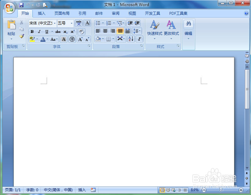Toggle 插入 insert mode in status bar

click(x=82, y=190)
